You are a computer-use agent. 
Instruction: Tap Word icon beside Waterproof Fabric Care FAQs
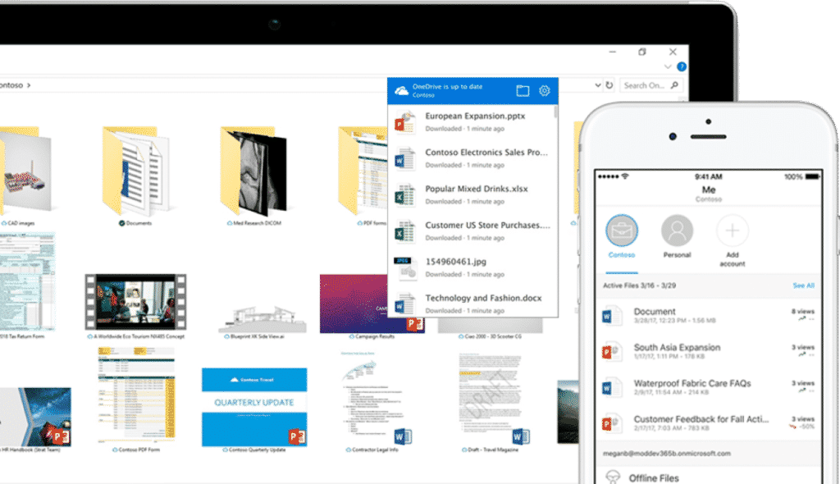coord(611,387)
